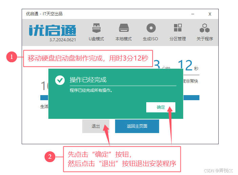Click the message 程序已经完成所有操作。
The image size is (238, 175).
(x=91, y=90)
